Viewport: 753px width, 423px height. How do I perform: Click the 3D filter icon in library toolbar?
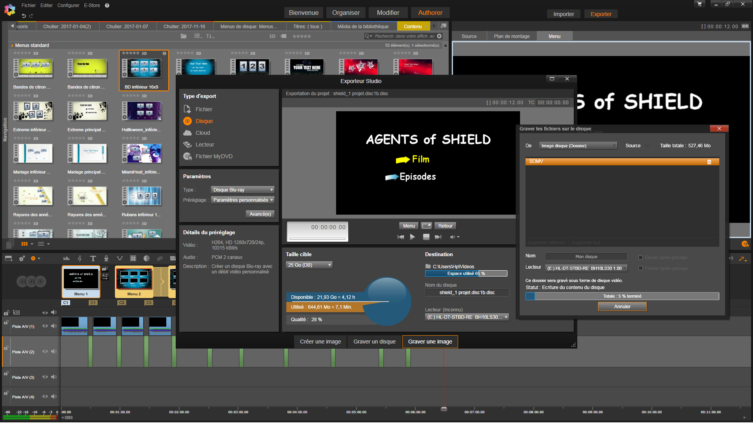[272, 36]
